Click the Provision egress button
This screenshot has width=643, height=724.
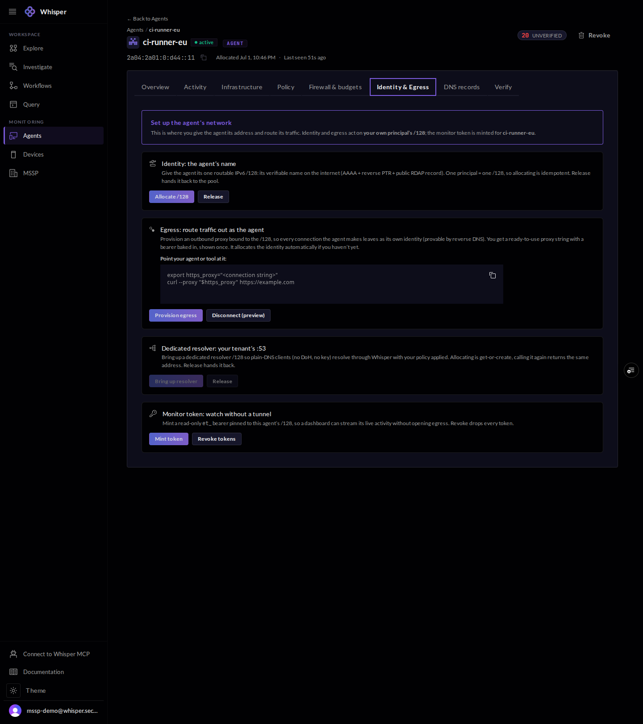(176, 315)
